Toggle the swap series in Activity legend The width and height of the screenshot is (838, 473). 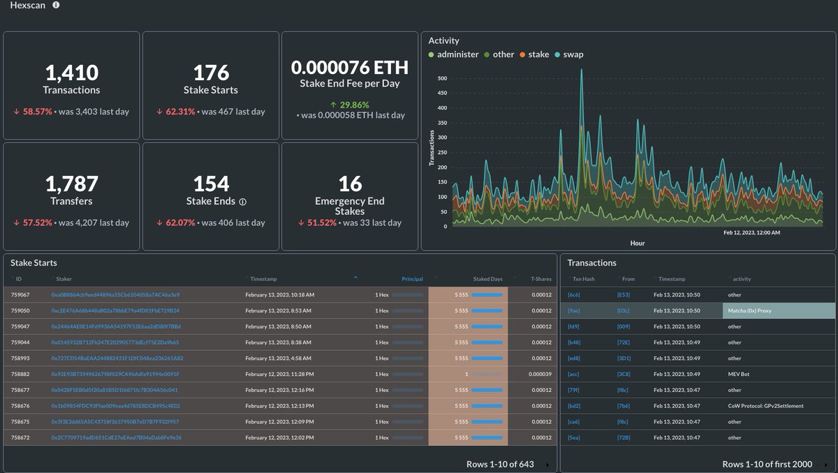(569, 54)
